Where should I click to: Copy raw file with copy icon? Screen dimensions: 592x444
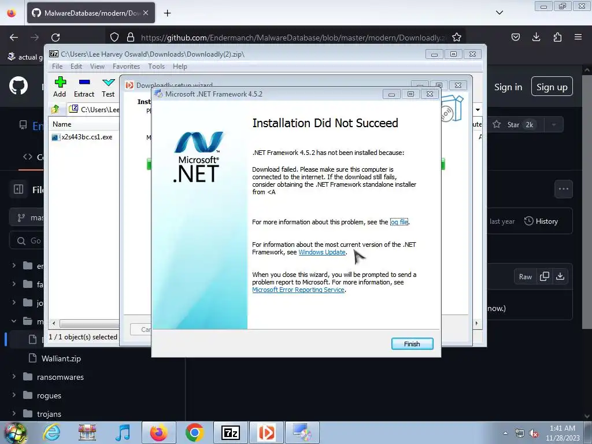(x=545, y=277)
